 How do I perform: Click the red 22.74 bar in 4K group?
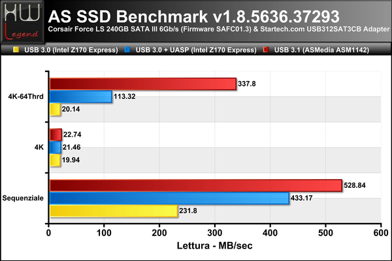[56, 135]
